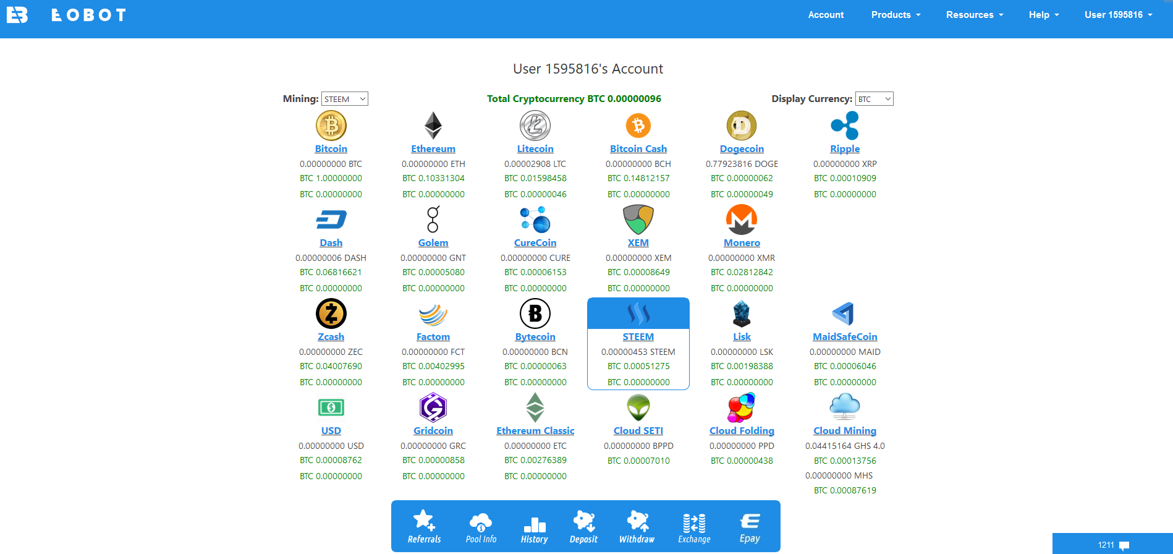The height and width of the screenshot is (554, 1173).
Task: Click the Cloud Folding icon
Action: 742,407
